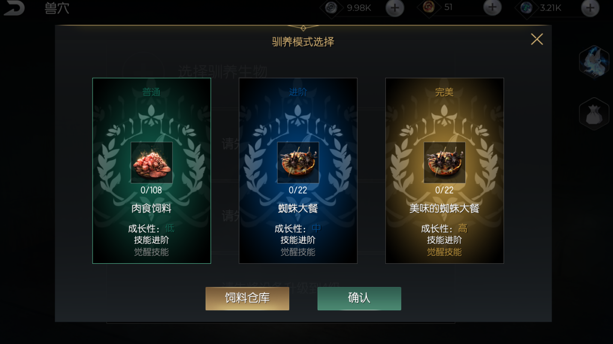Select the 完美 taming mode card

(444, 171)
